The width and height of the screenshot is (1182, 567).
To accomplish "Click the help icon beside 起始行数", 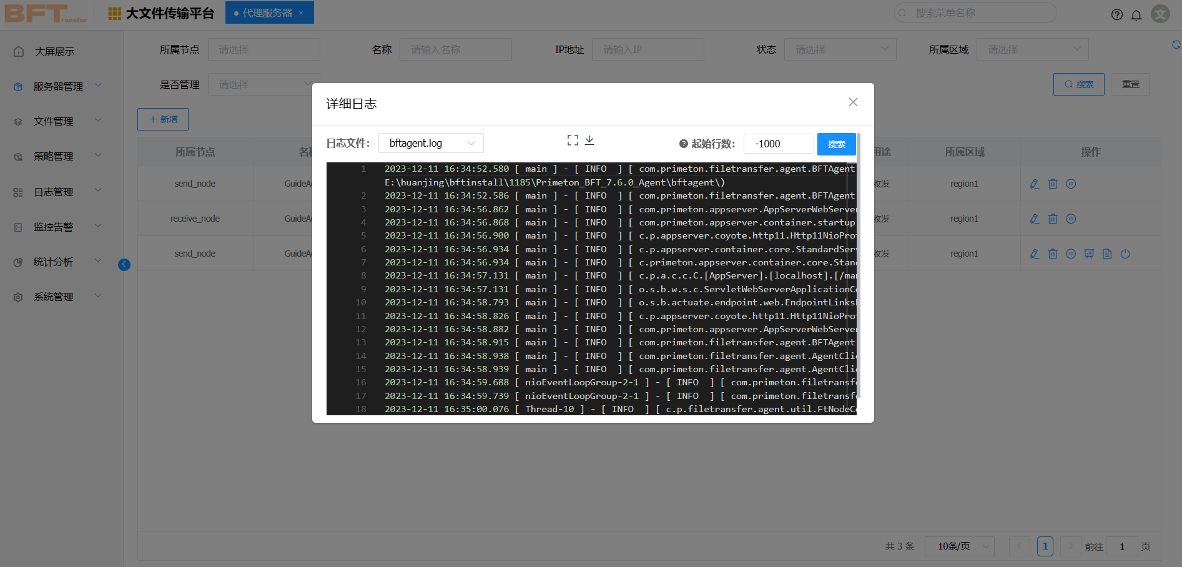I will point(684,144).
